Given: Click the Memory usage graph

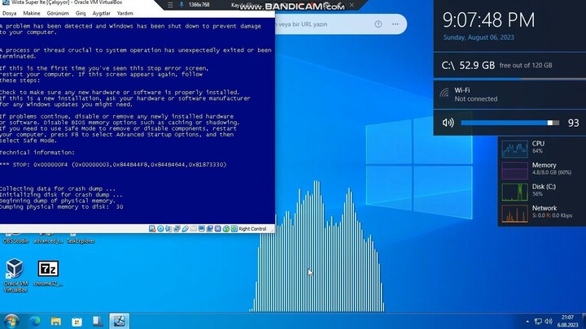Looking at the screenshot, I should point(514,171).
